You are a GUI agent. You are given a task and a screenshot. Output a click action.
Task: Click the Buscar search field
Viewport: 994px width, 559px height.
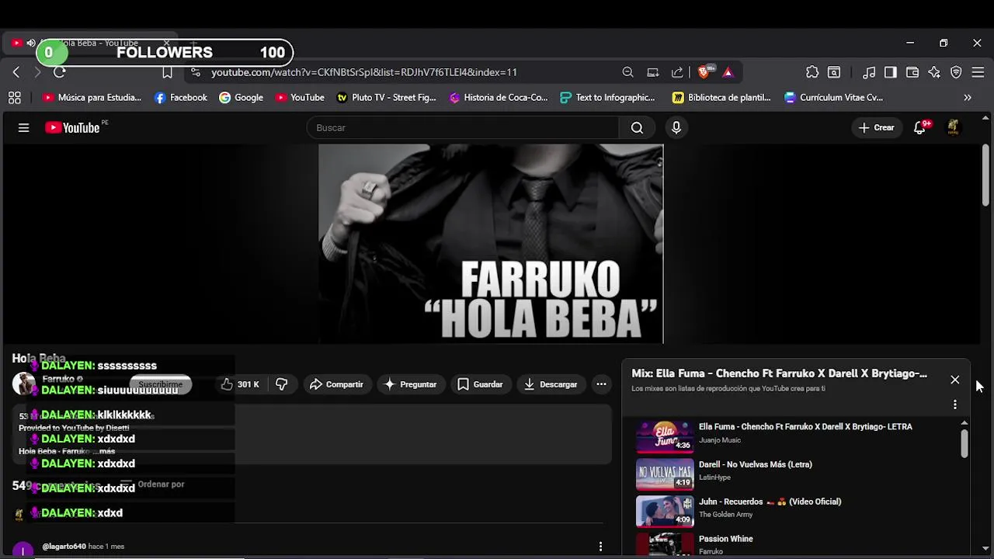463,128
